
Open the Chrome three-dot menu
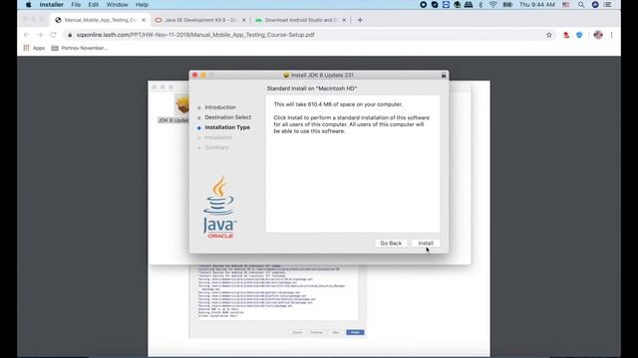tap(611, 35)
